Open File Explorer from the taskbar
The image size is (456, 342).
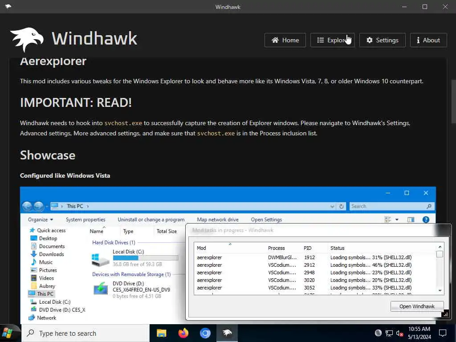click(x=161, y=333)
